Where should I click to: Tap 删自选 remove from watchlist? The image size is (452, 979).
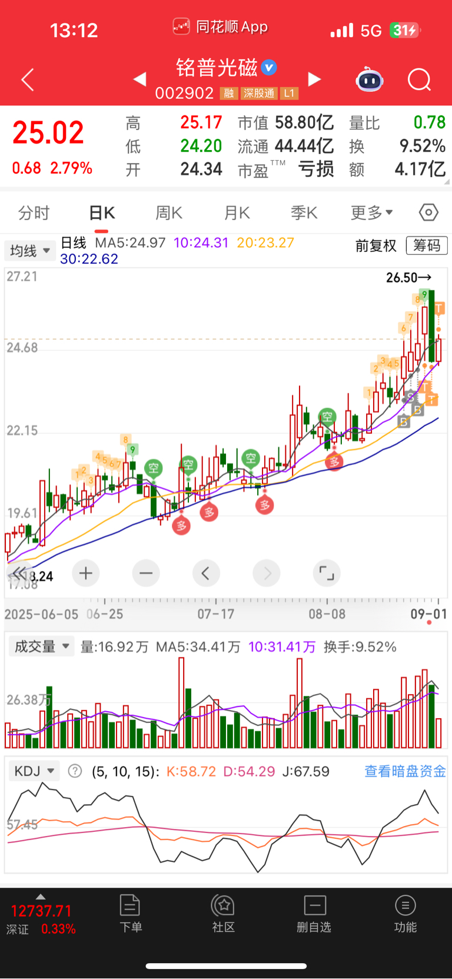314,913
